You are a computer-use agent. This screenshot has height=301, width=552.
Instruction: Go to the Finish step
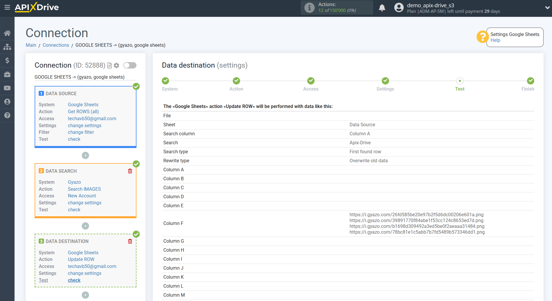coord(530,81)
